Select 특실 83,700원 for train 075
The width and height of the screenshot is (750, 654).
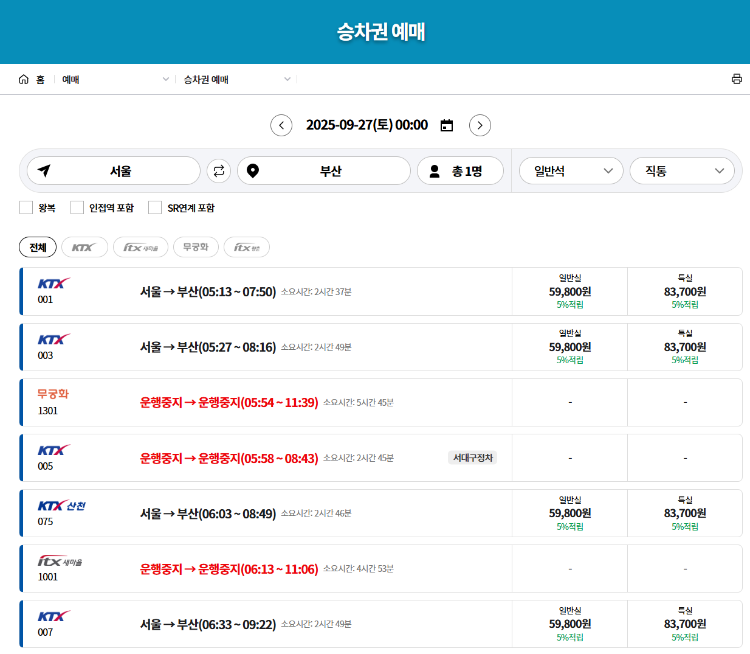685,513
